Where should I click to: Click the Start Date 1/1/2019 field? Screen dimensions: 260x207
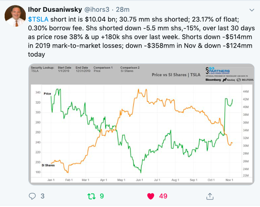click(65, 71)
